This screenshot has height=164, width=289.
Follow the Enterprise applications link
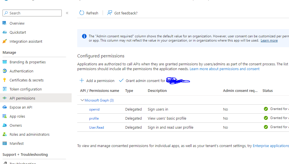click(x=271, y=146)
